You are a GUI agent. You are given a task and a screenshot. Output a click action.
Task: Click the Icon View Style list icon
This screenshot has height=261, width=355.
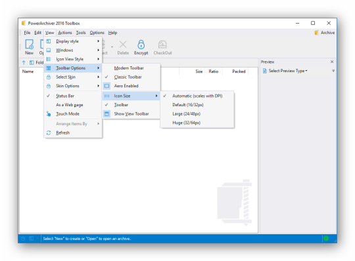[x=49, y=59]
